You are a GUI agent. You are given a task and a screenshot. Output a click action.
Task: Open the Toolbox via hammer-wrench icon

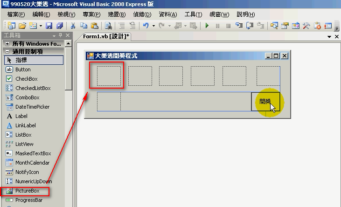306,26
